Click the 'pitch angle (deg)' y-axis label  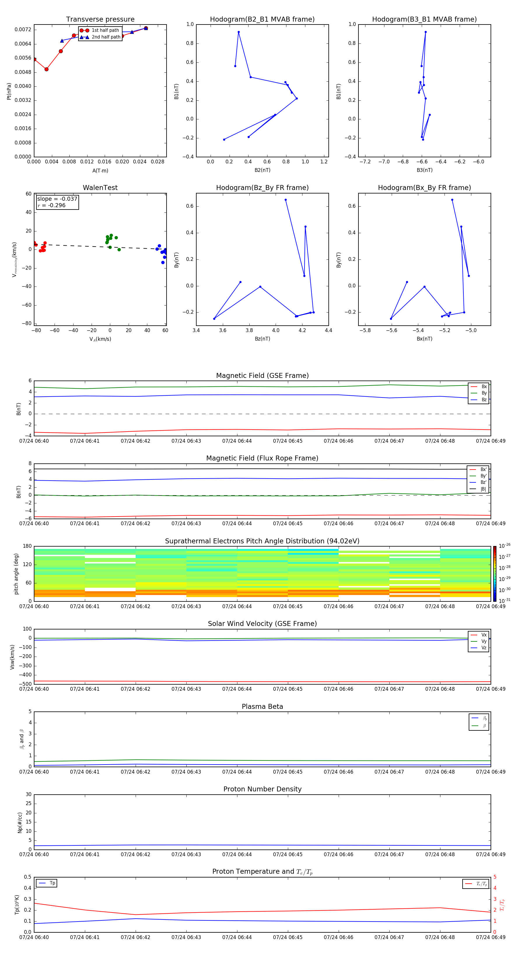[16, 574]
